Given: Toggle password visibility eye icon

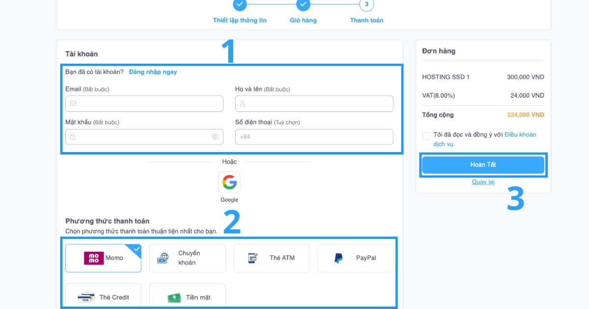Looking at the screenshot, I should 215,137.
